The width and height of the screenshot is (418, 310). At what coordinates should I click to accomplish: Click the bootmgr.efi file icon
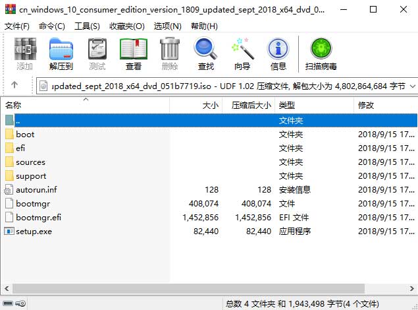pyautogui.click(x=9, y=218)
